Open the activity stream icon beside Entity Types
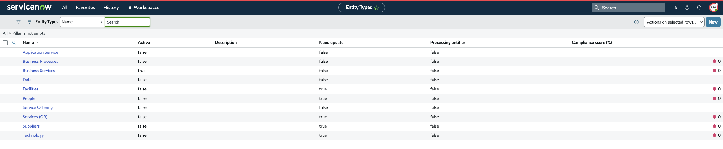The image size is (723, 149). pyautogui.click(x=29, y=22)
